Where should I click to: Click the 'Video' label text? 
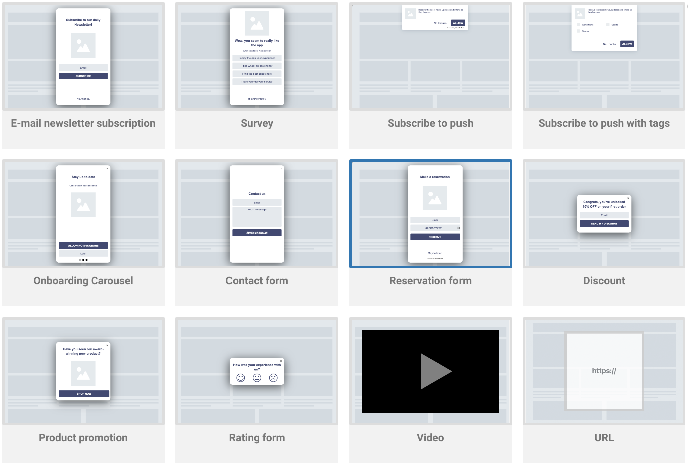(430, 438)
